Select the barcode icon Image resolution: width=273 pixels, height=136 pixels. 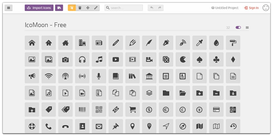point(82,109)
